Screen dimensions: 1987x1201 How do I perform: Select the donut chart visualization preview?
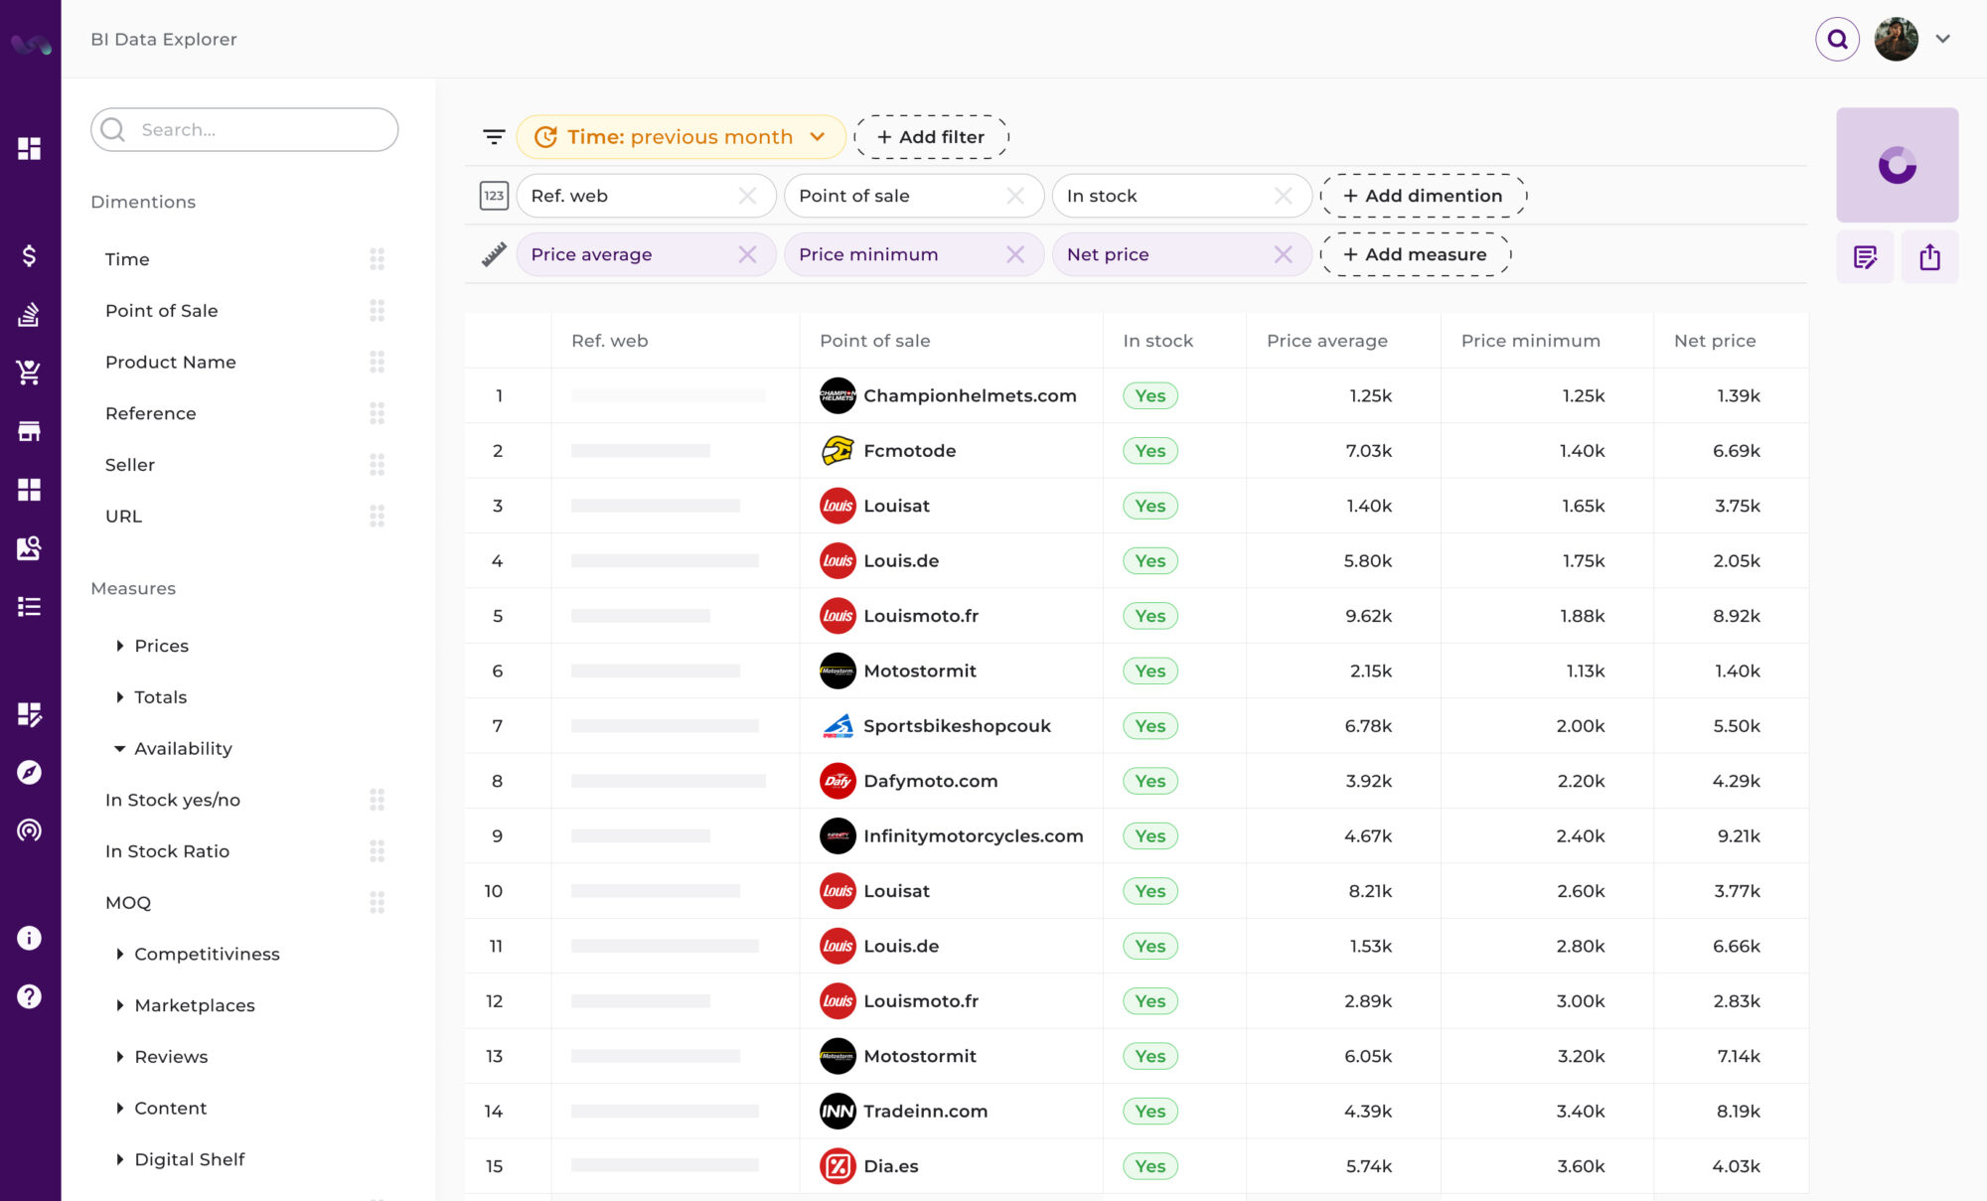1897,164
